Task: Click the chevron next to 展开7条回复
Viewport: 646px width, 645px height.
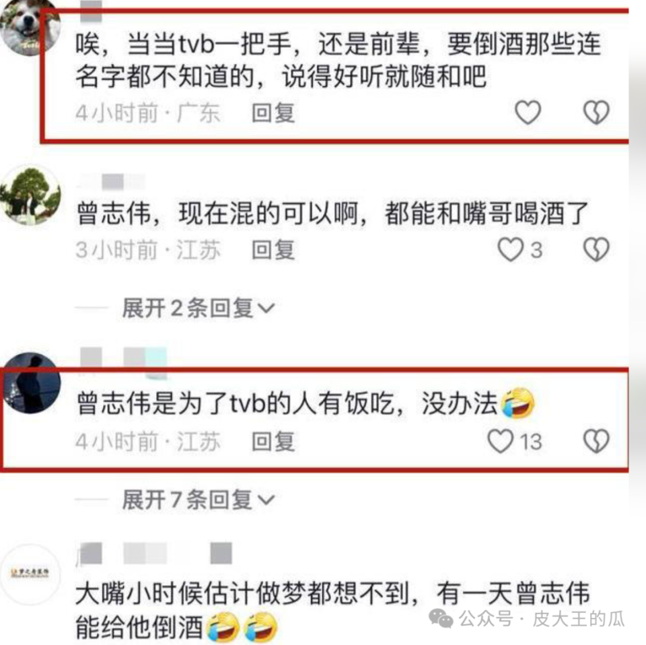Action: (x=266, y=500)
